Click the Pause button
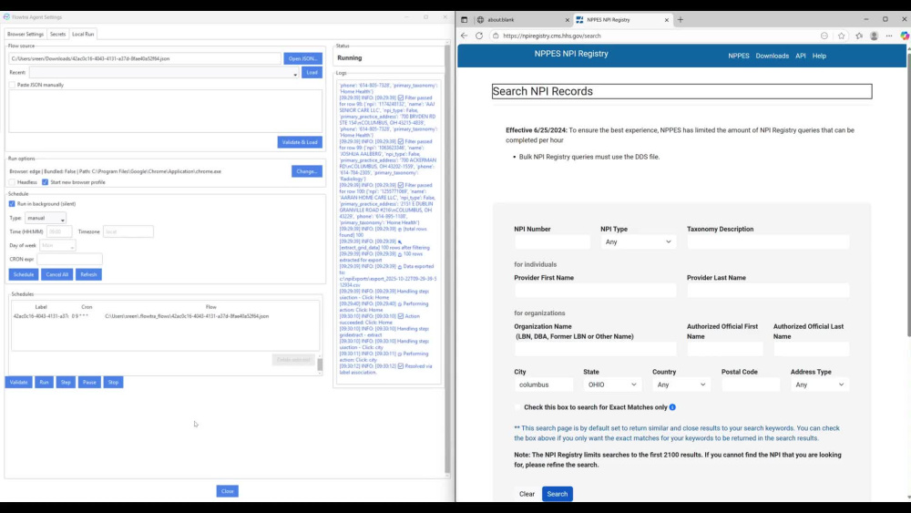The width and height of the screenshot is (911, 513). coord(89,383)
